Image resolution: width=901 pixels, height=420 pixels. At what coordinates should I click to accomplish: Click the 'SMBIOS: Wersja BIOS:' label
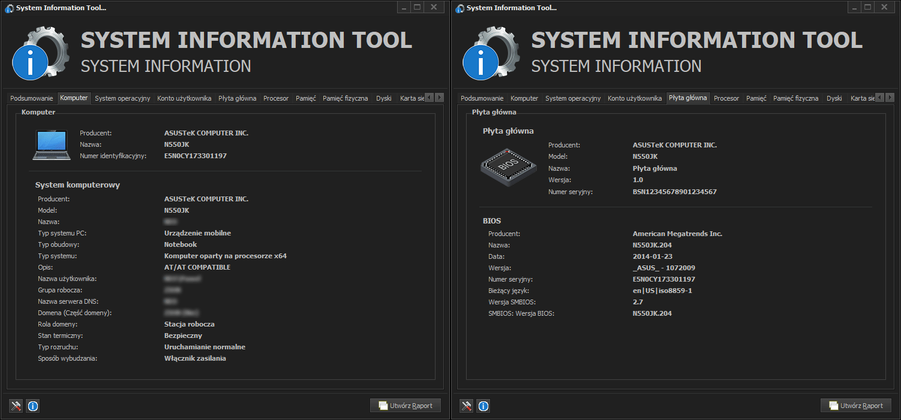(521, 313)
